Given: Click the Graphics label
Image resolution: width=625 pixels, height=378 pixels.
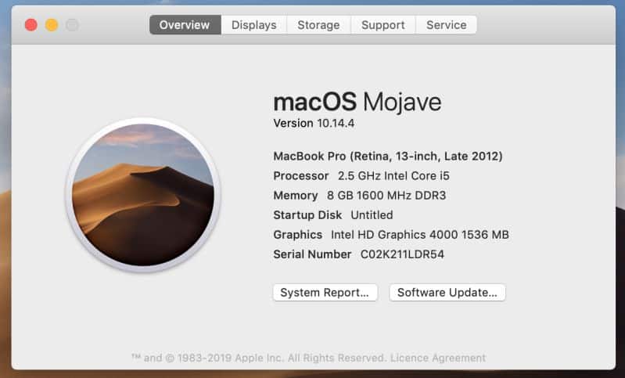Looking at the screenshot, I should click(297, 235).
